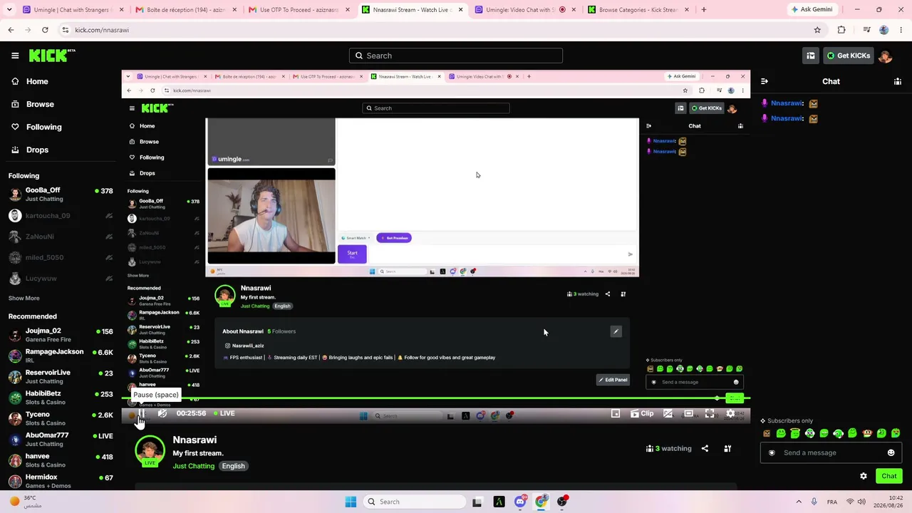Create a Clip from the player bar
This screenshot has width=912, height=513.
point(643,413)
